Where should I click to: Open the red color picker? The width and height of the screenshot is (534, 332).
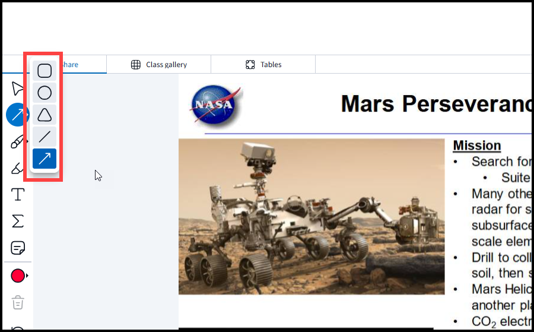tap(18, 276)
